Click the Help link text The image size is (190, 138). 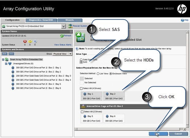coord(186,20)
